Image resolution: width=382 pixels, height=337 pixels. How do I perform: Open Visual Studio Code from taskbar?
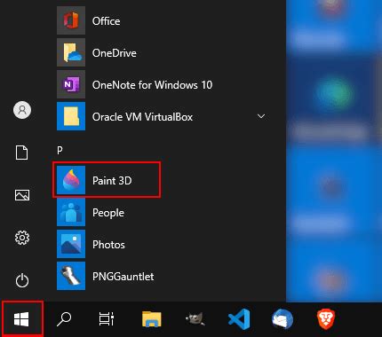click(239, 319)
